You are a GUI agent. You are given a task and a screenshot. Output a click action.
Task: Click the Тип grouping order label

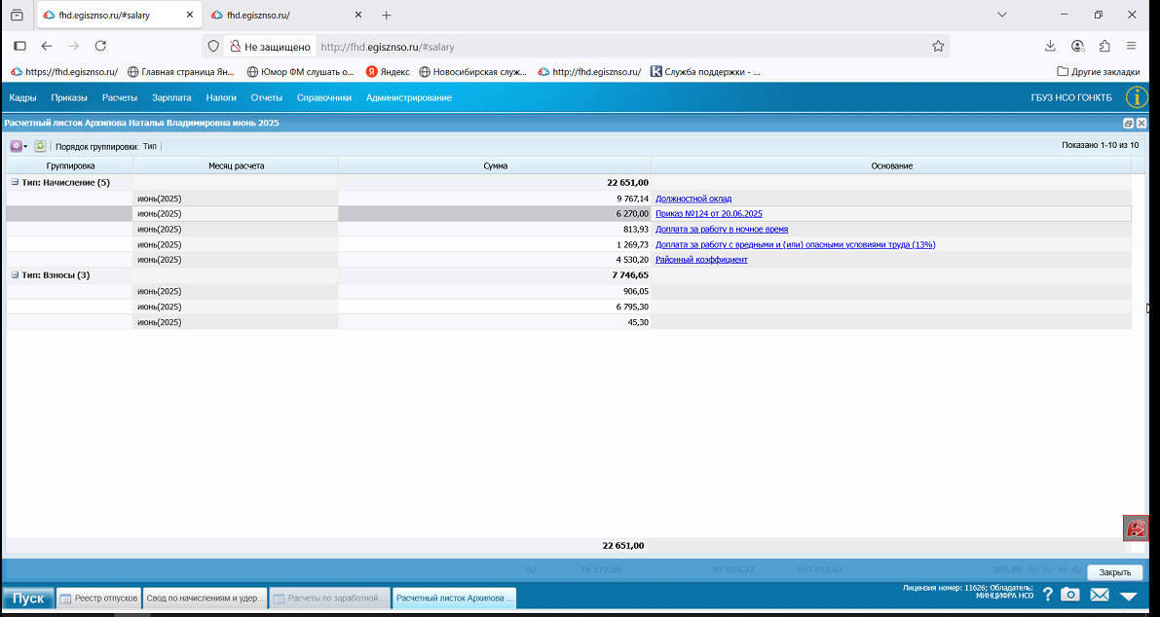(x=150, y=146)
